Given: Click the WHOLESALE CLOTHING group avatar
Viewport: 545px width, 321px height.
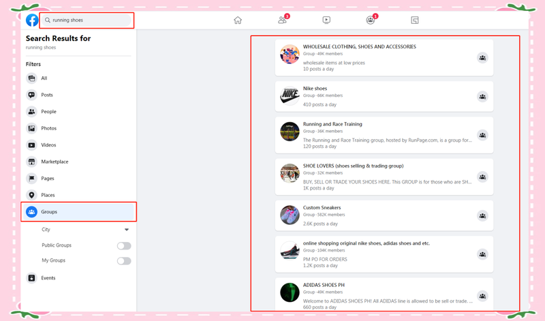Looking at the screenshot, I should [x=290, y=55].
